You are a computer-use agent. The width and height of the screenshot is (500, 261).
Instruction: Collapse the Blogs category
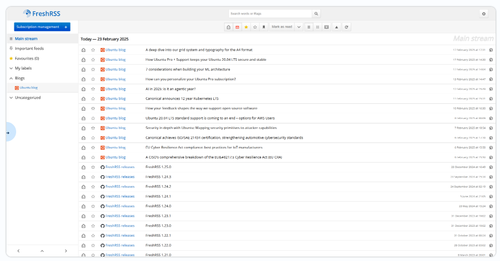tap(11, 78)
